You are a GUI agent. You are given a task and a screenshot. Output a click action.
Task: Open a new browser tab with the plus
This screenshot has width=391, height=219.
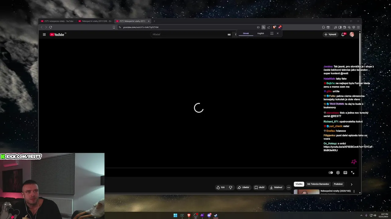point(154,21)
